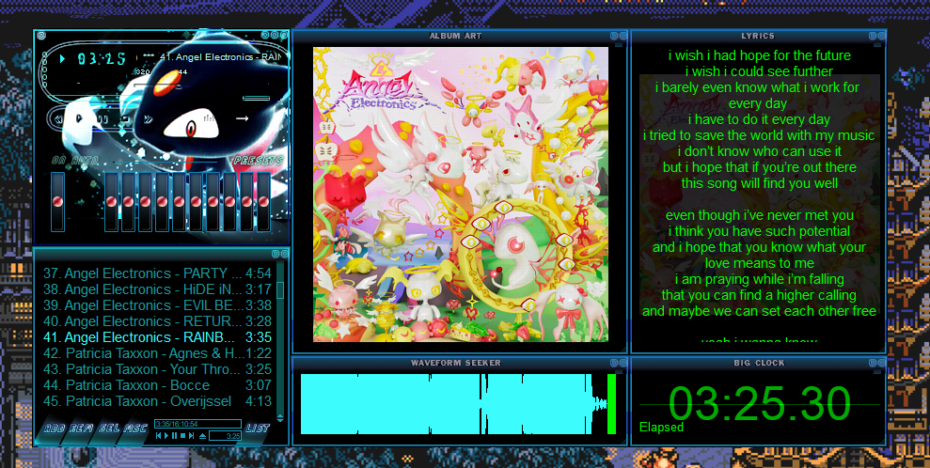Select track 41 Angel Electronics - RAINB
930x468 pixels.
(x=157, y=337)
